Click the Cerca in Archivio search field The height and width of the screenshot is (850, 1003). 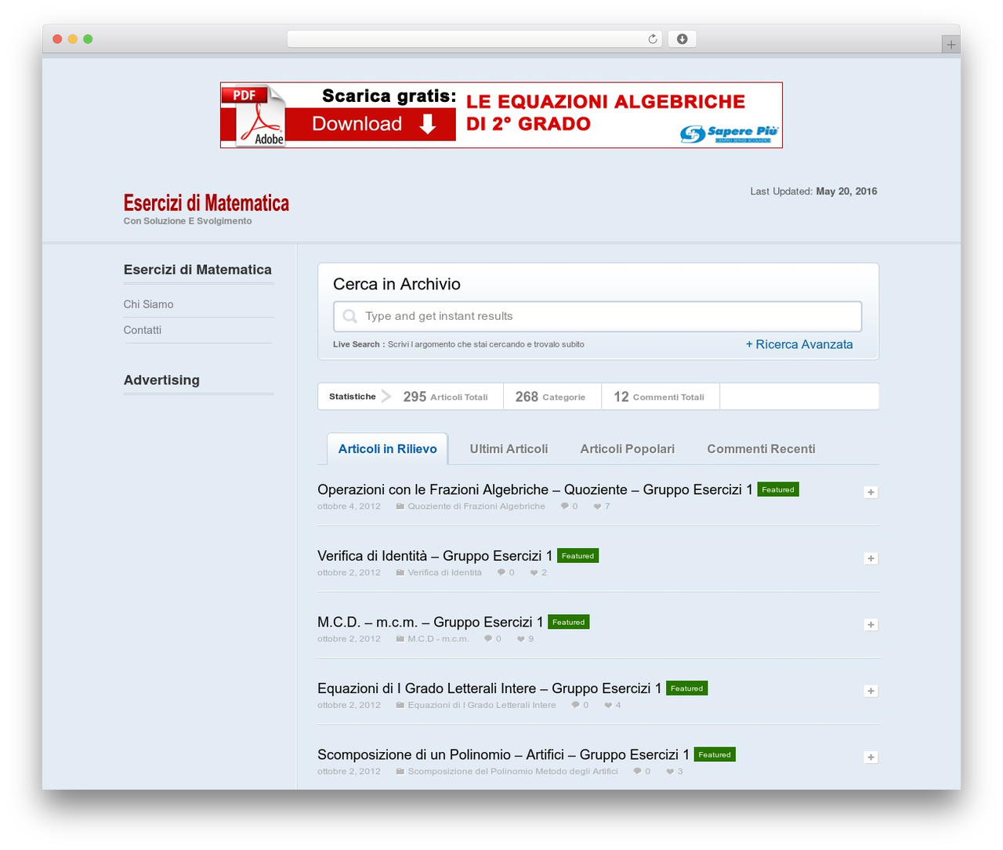click(597, 316)
